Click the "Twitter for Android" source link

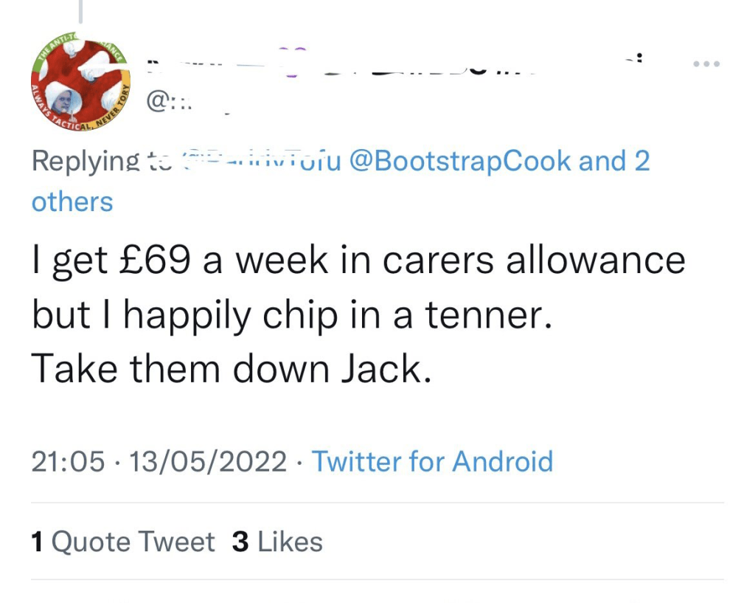click(432, 461)
